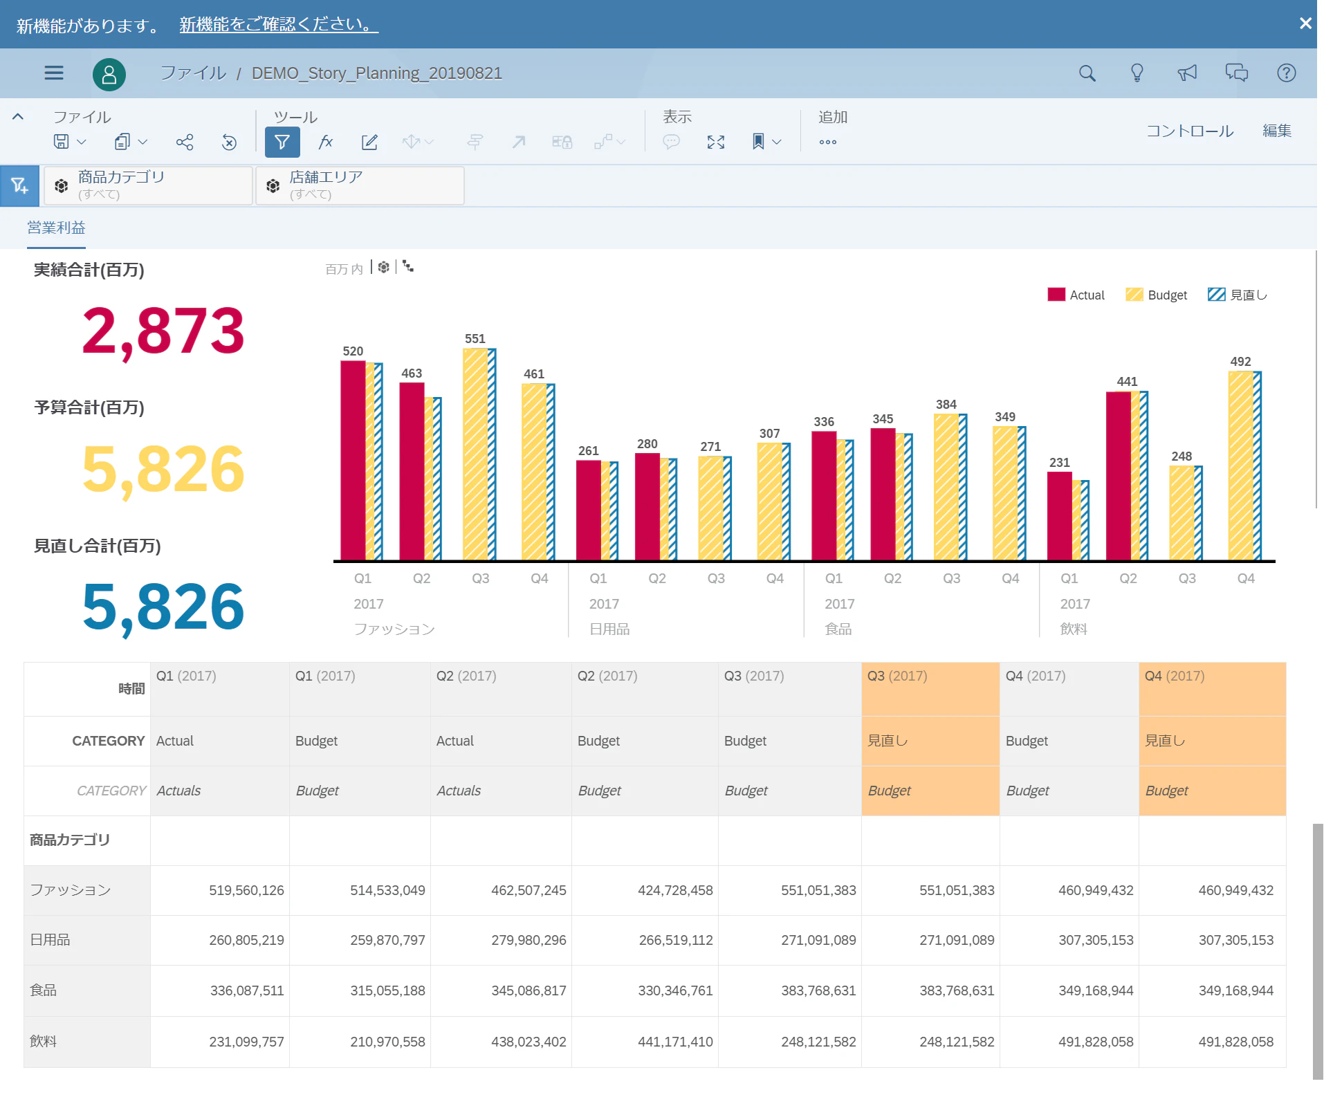1324x1115 pixels.
Task: Expand the copy icon dropdown
Action: (142, 142)
